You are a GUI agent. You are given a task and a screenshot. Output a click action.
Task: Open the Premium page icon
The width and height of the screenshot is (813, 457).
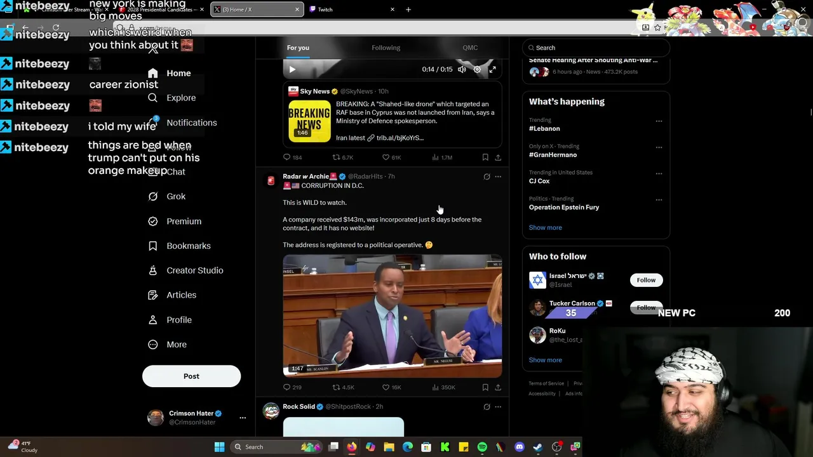152,222
